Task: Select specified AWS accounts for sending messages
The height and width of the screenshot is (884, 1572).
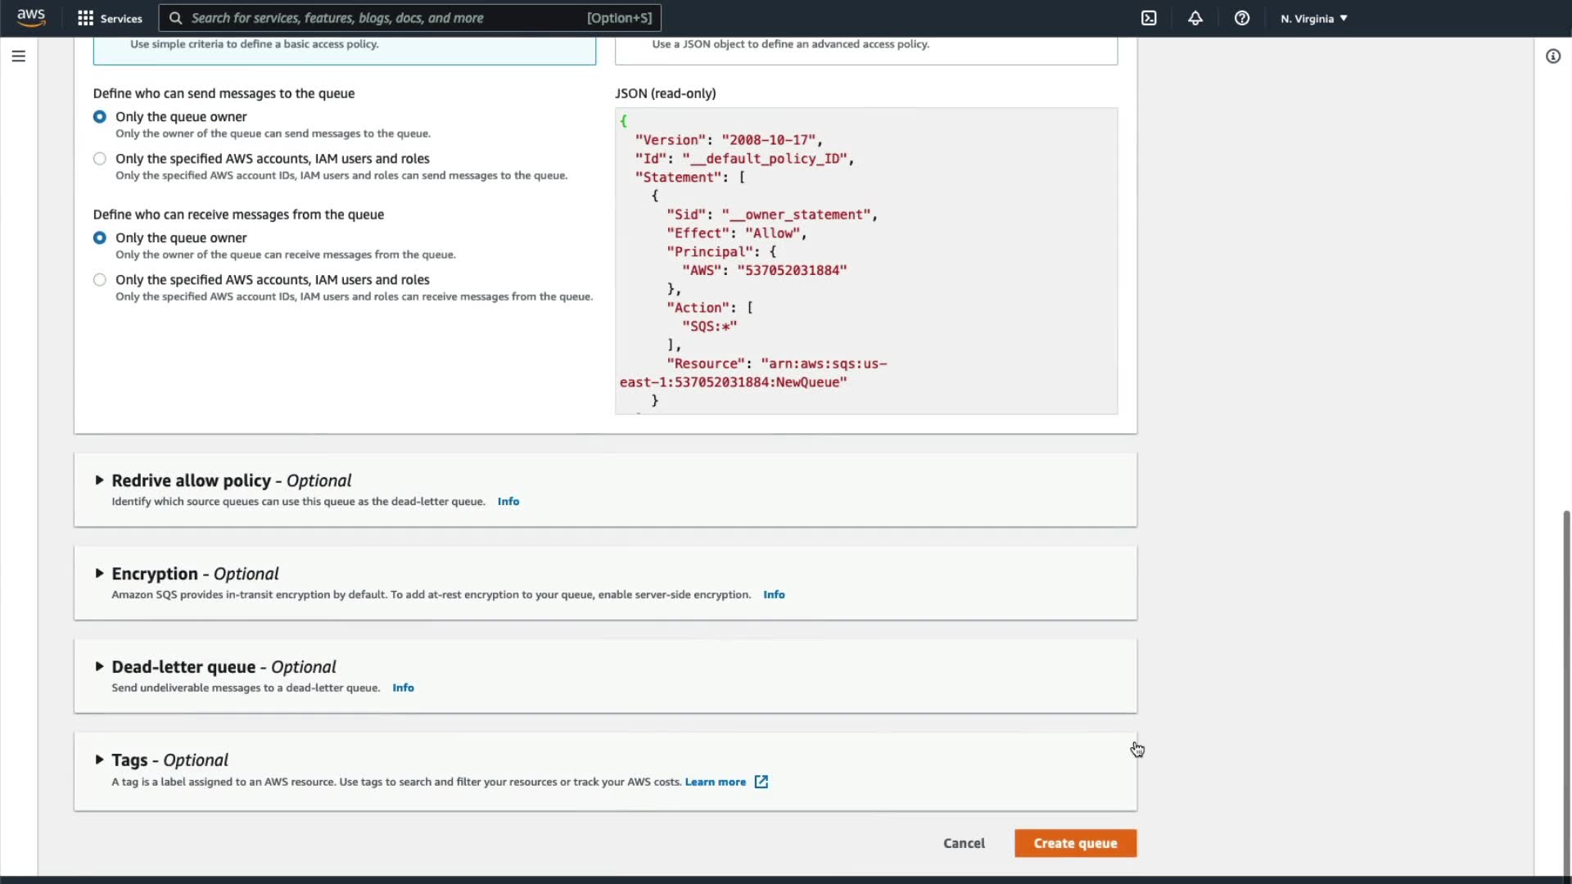Action: pyautogui.click(x=100, y=159)
